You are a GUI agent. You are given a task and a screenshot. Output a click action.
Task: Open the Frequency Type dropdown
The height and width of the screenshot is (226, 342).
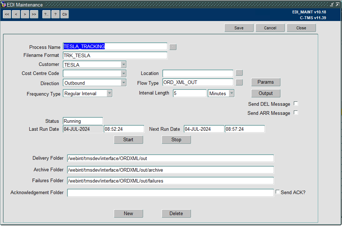(x=109, y=93)
